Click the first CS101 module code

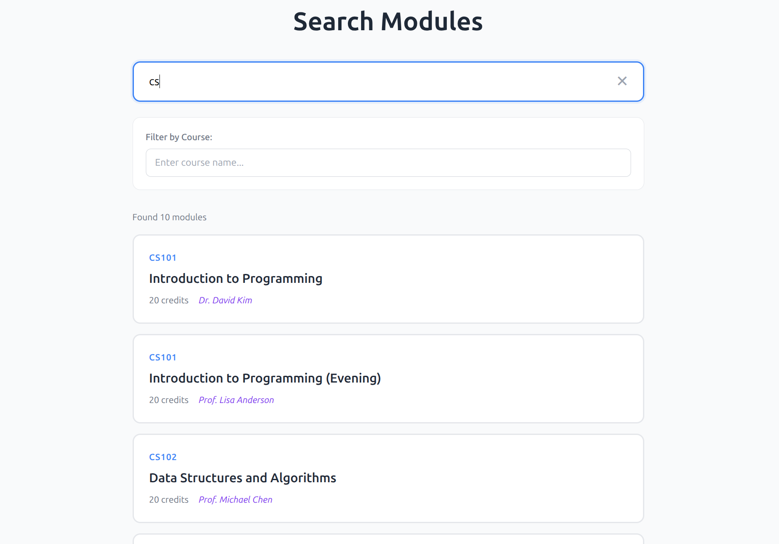(162, 258)
